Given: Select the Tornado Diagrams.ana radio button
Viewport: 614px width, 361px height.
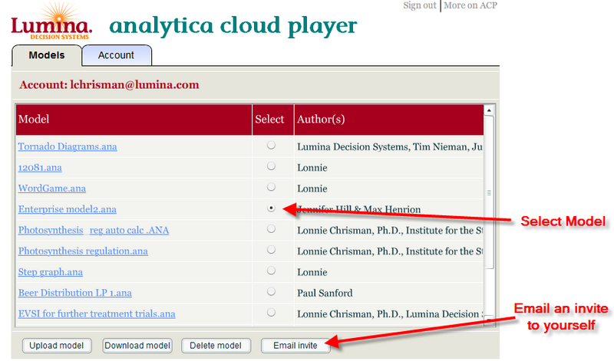Looking at the screenshot, I should (x=271, y=146).
